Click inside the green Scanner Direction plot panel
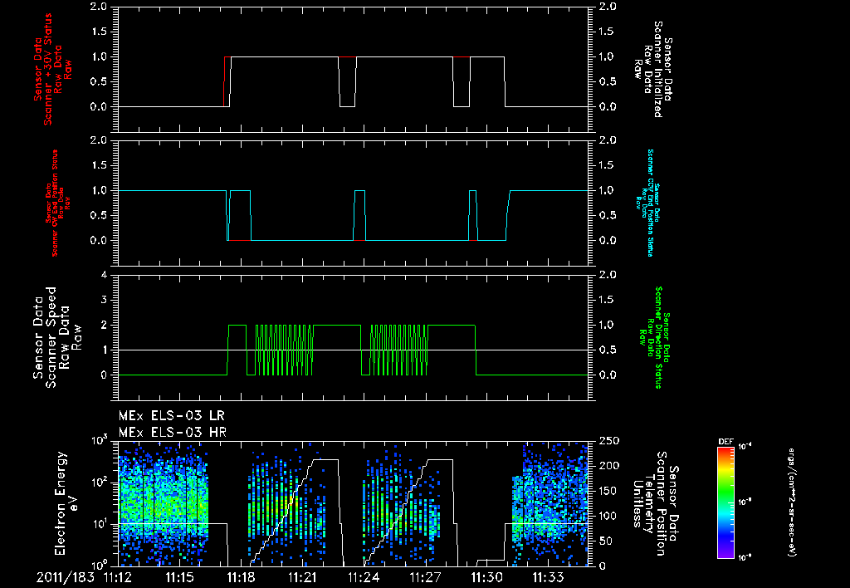 354,337
